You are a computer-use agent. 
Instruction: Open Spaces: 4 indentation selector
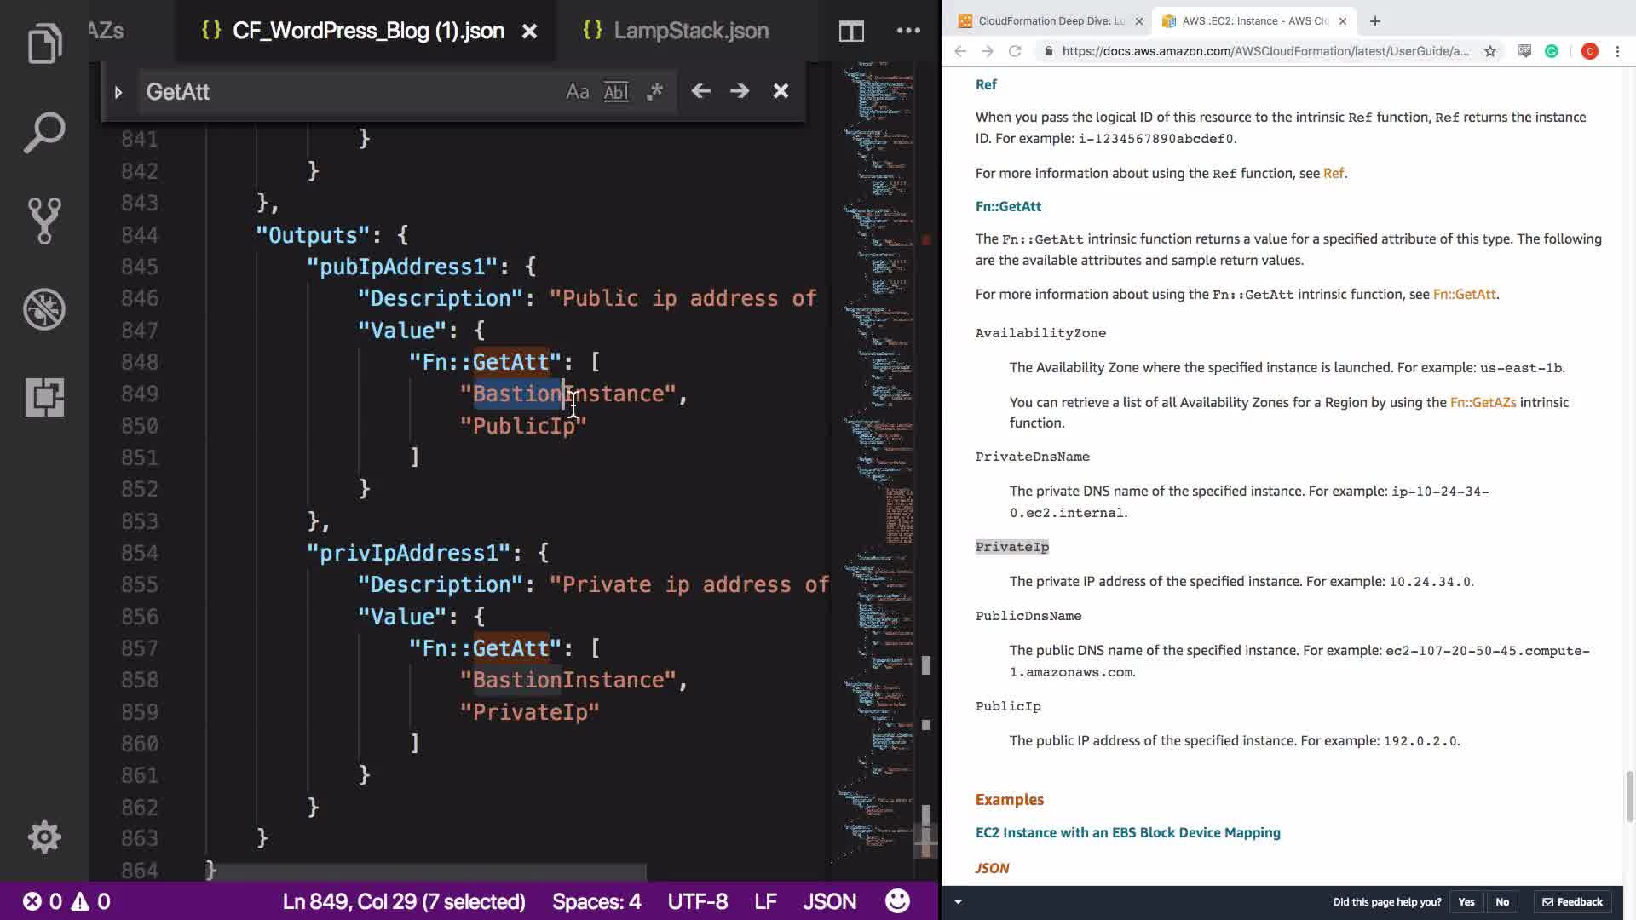pos(596,901)
